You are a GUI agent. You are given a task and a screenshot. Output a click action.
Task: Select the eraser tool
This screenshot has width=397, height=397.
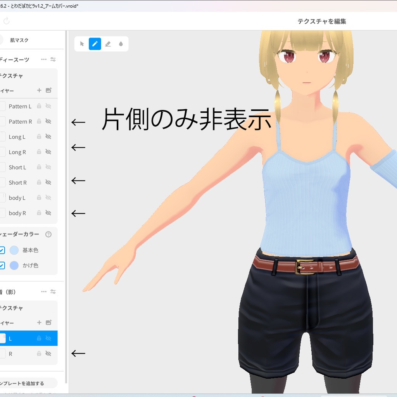coord(108,44)
